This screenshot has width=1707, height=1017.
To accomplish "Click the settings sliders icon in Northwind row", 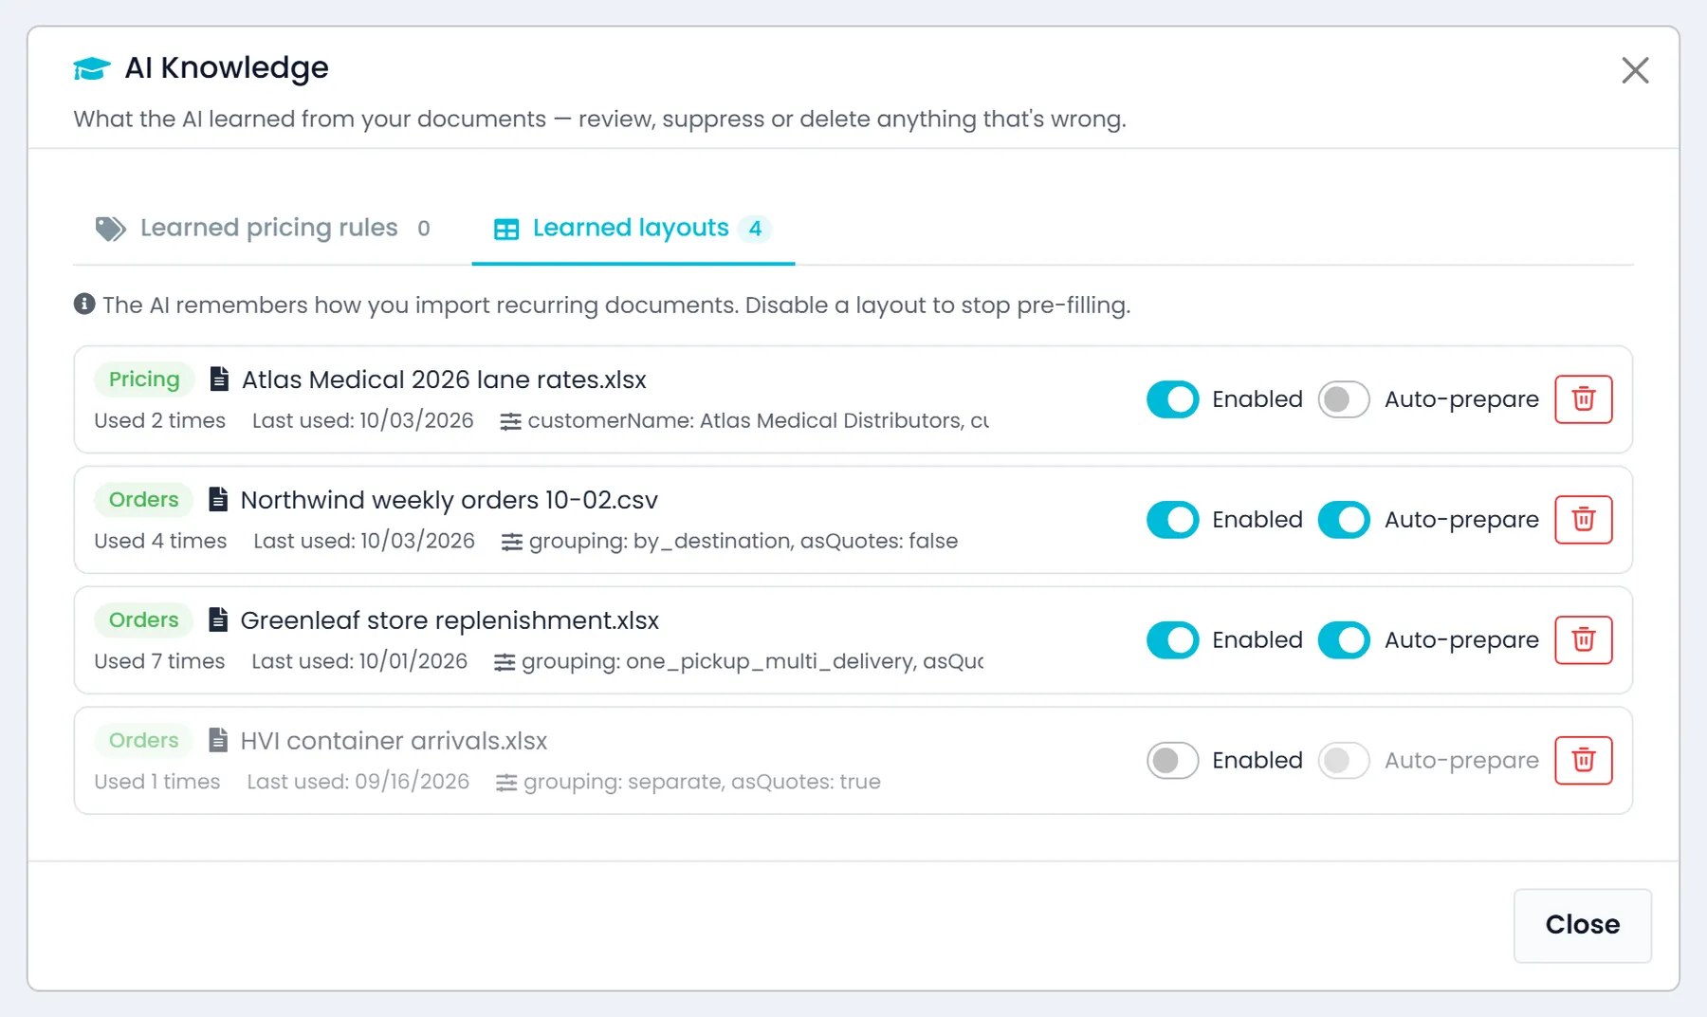I will tap(511, 542).
